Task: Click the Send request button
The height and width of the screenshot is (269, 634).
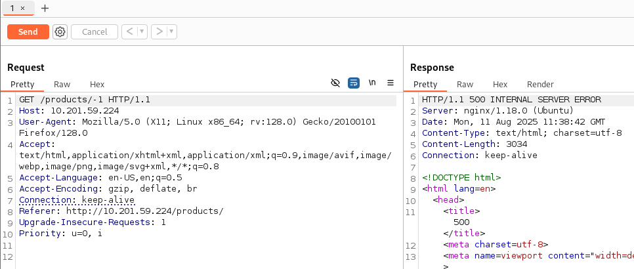Action: tap(28, 31)
